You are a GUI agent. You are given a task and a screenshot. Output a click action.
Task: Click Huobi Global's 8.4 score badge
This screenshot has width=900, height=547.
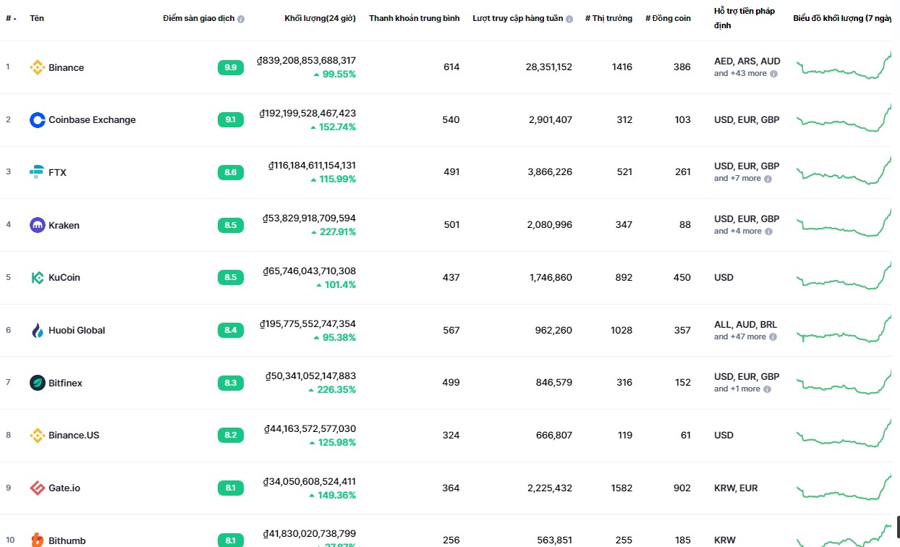(231, 330)
